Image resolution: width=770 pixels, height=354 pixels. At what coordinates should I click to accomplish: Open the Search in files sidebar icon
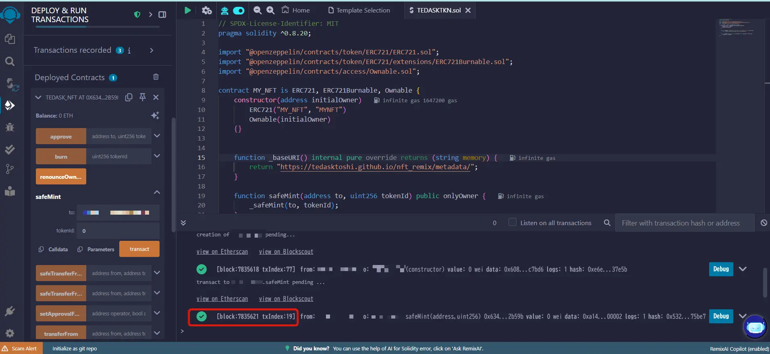point(10,61)
